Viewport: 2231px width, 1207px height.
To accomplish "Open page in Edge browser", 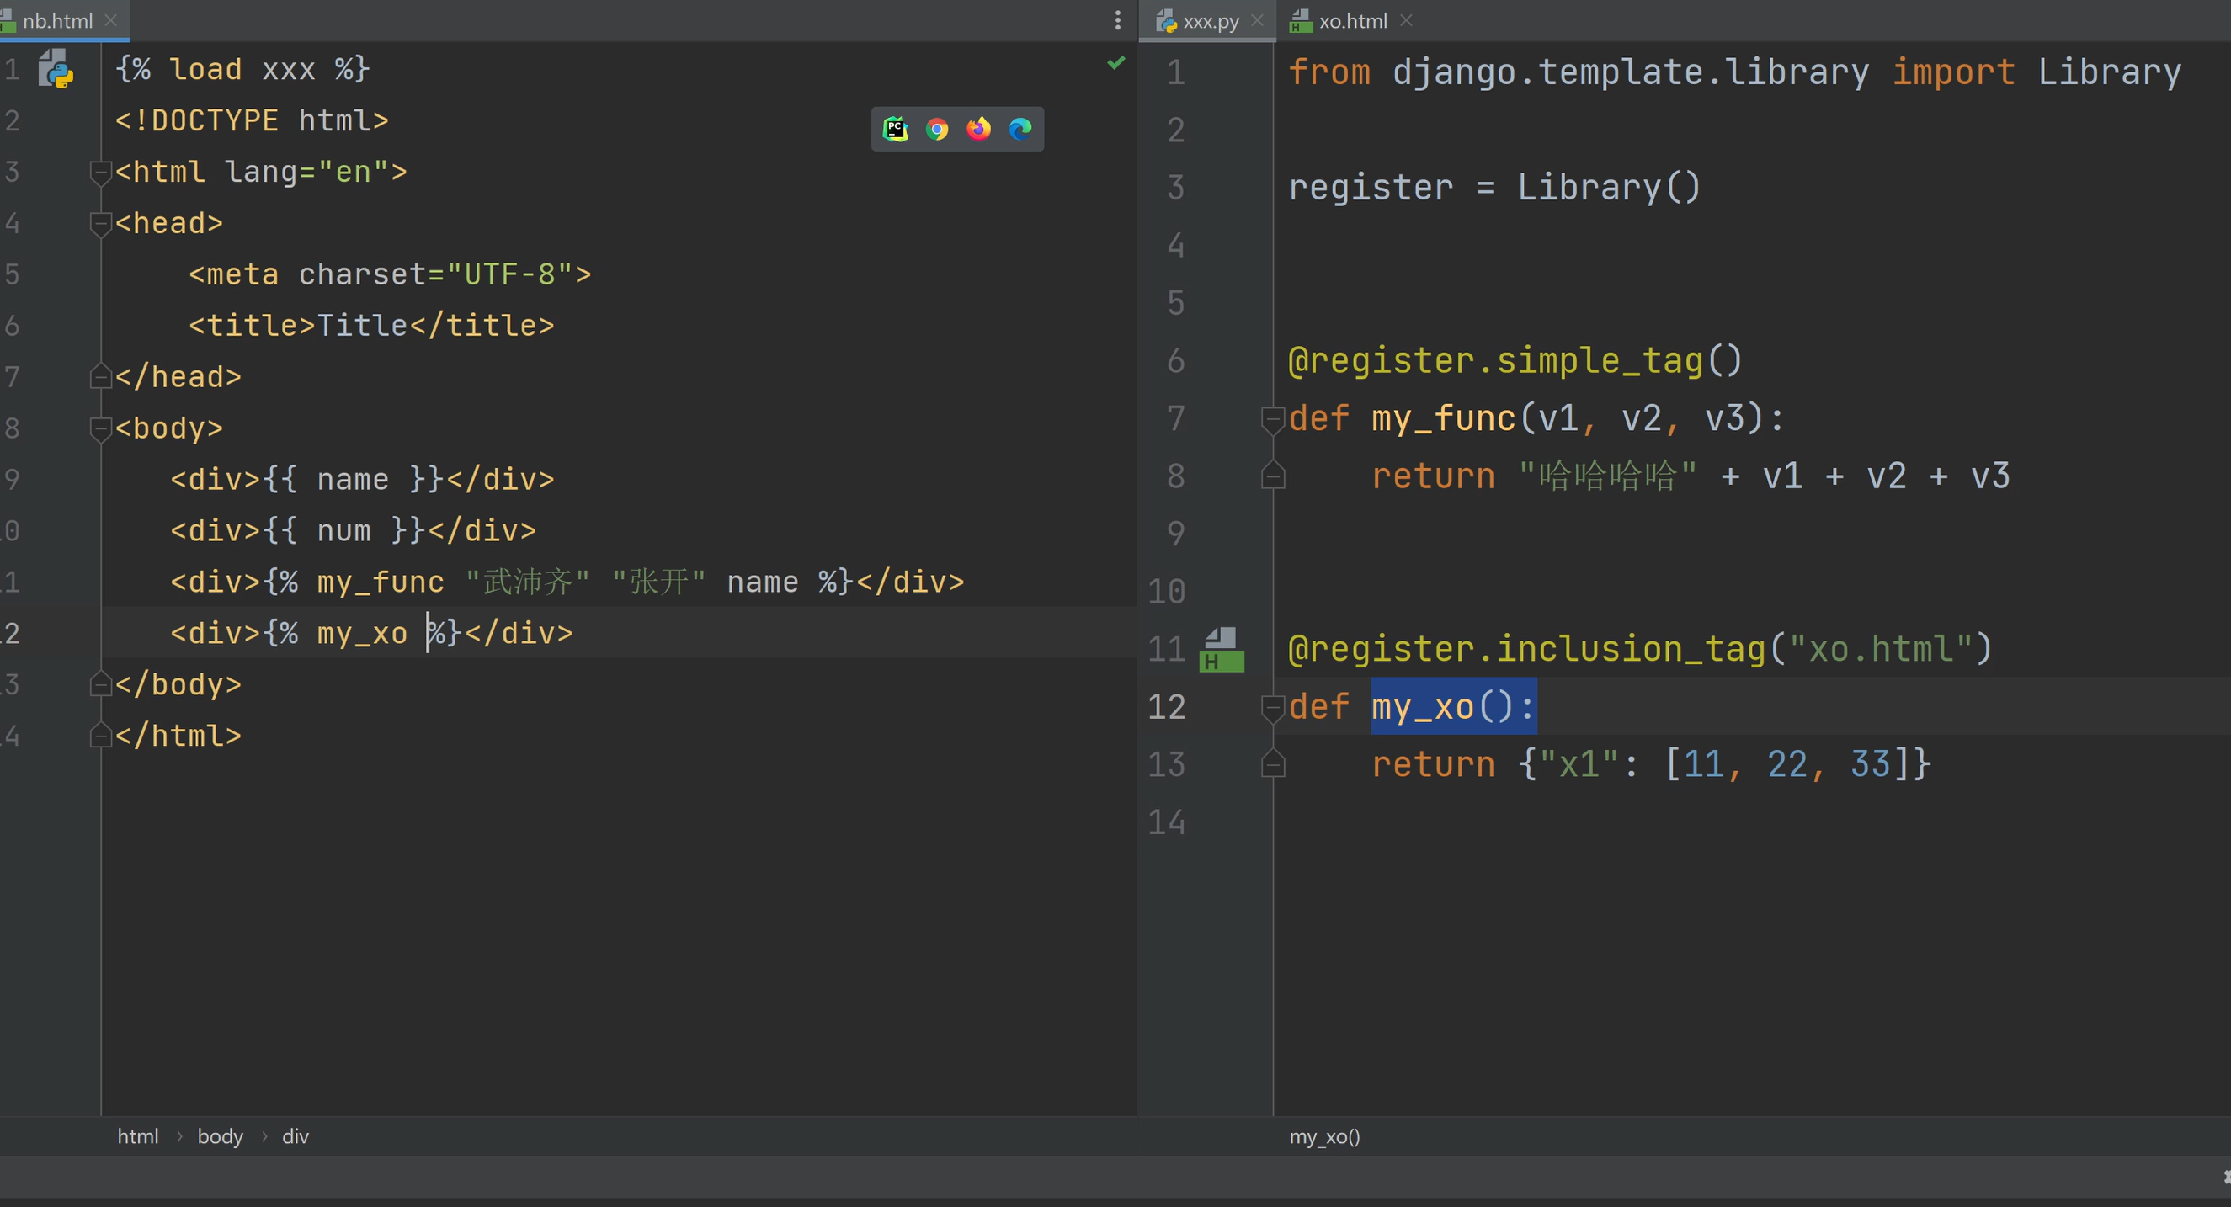I will 1020,129.
